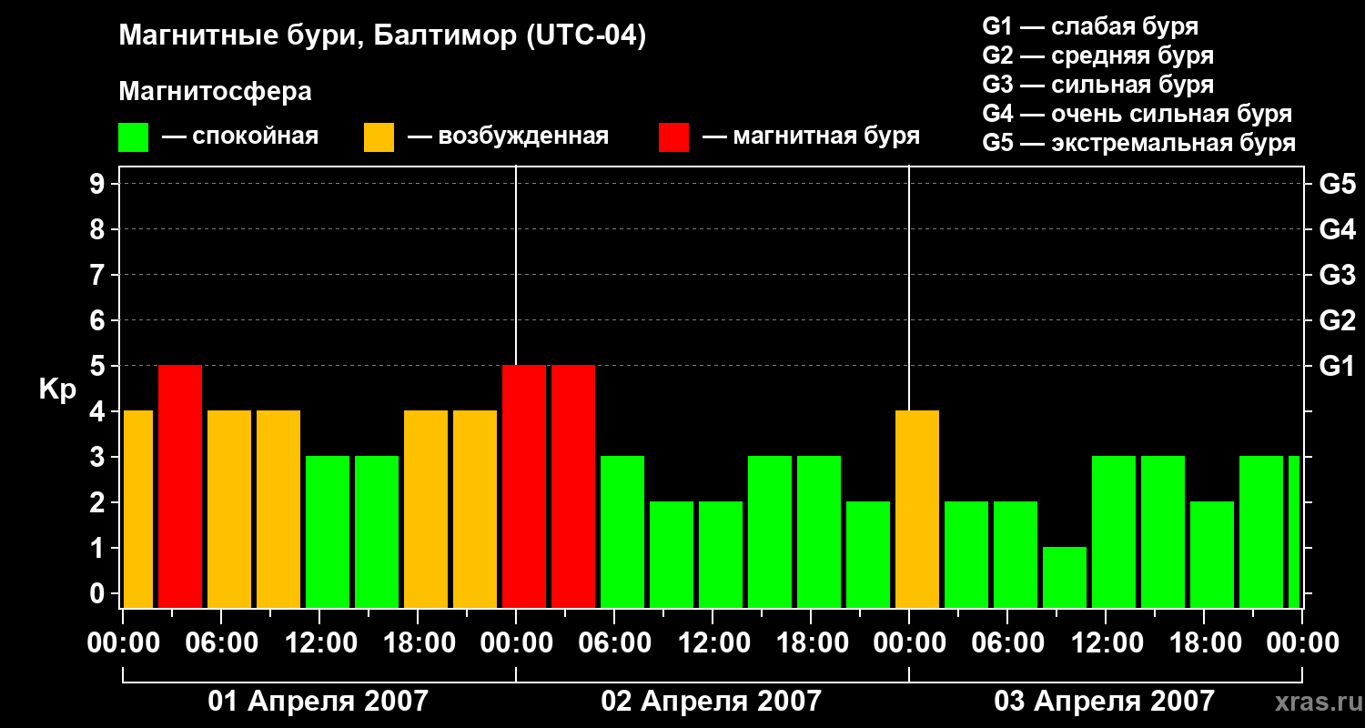Click the "G3 — сильная буря" legend entry
Screen dimensions: 1365x728
[1097, 85]
